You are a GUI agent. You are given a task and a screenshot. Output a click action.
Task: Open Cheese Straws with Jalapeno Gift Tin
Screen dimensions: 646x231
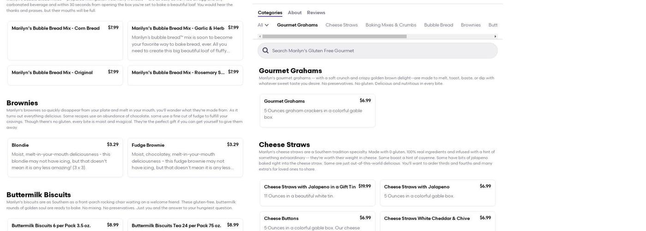click(x=317, y=193)
